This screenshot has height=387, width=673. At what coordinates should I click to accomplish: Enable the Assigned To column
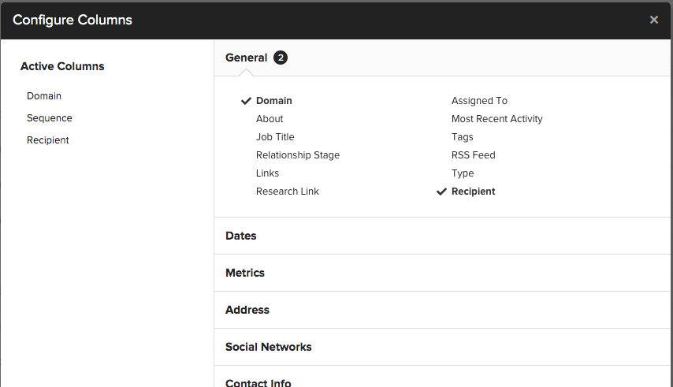tap(479, 101)
